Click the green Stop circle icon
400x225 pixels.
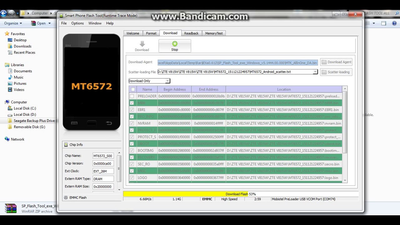[x=175, y=44]
